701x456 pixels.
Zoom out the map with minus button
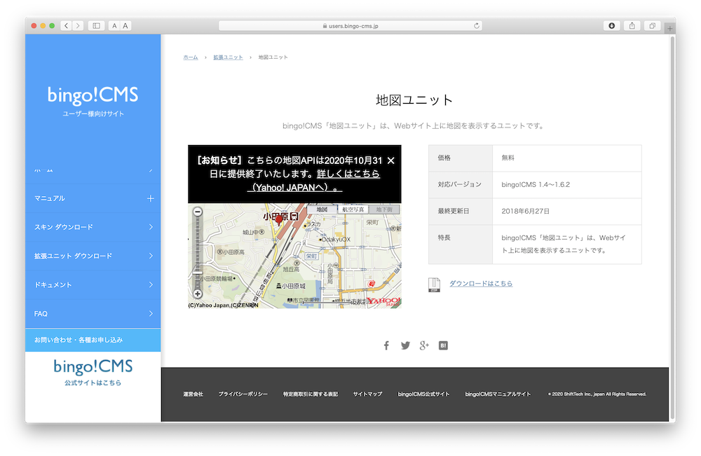coord(198,212)
